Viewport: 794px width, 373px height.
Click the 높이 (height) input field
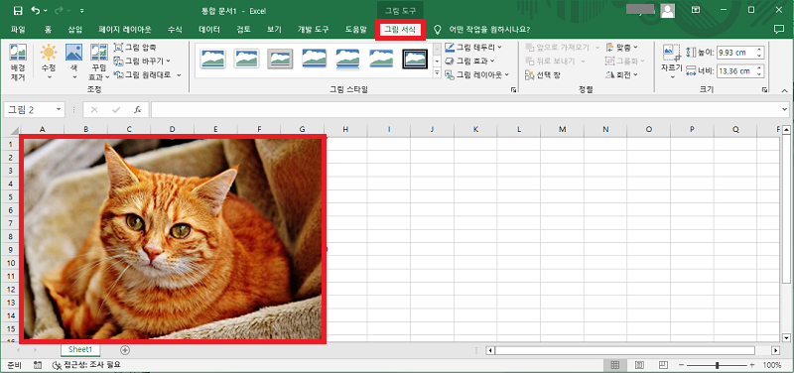click(735, 53)
